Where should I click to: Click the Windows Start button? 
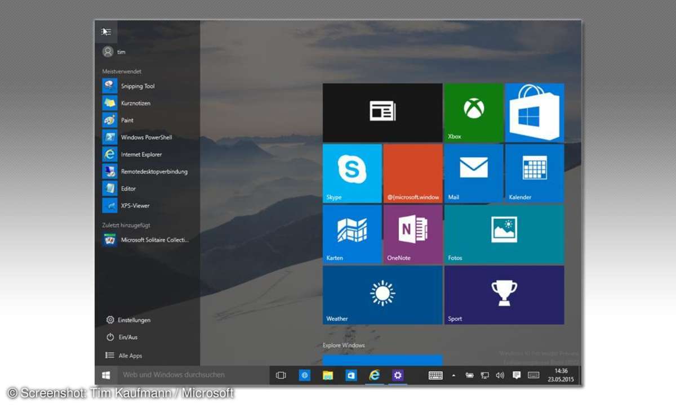point(106,375)
